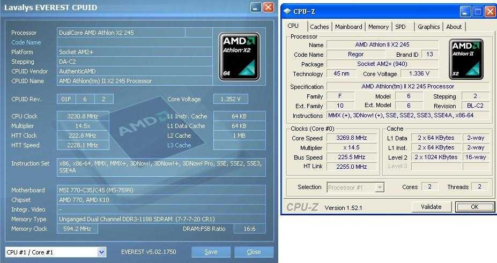Image resolution: width=497 pixels, height=263 pixels.
Task: Click the Brand ID value '13'
Action: [x=429, y=55]
